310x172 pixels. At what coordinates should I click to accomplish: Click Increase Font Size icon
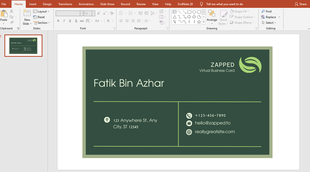click(x=99, y=13)
